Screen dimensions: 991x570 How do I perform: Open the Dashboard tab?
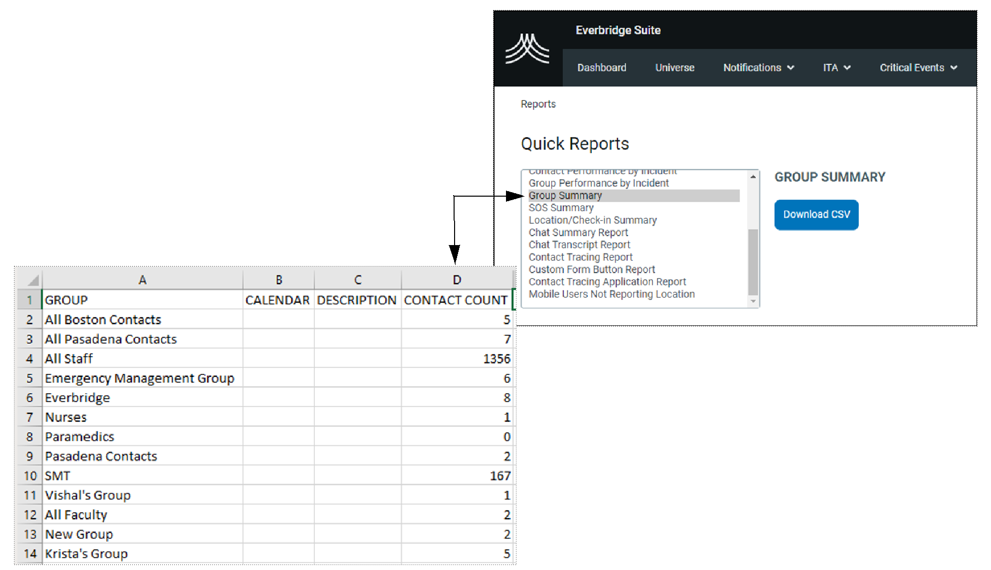pos(602,67)
